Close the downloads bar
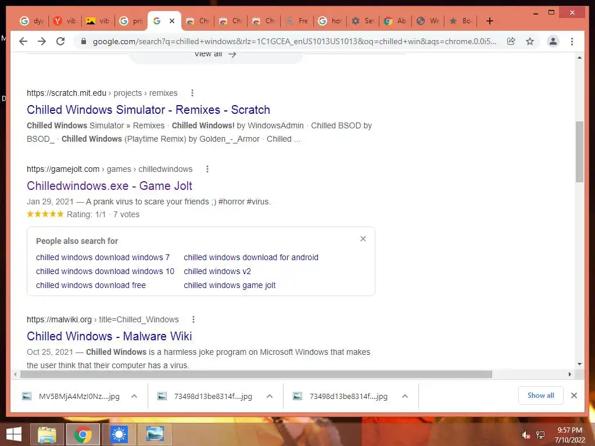The width and height of the screenshot is (595, 446). tap(574, 395)
